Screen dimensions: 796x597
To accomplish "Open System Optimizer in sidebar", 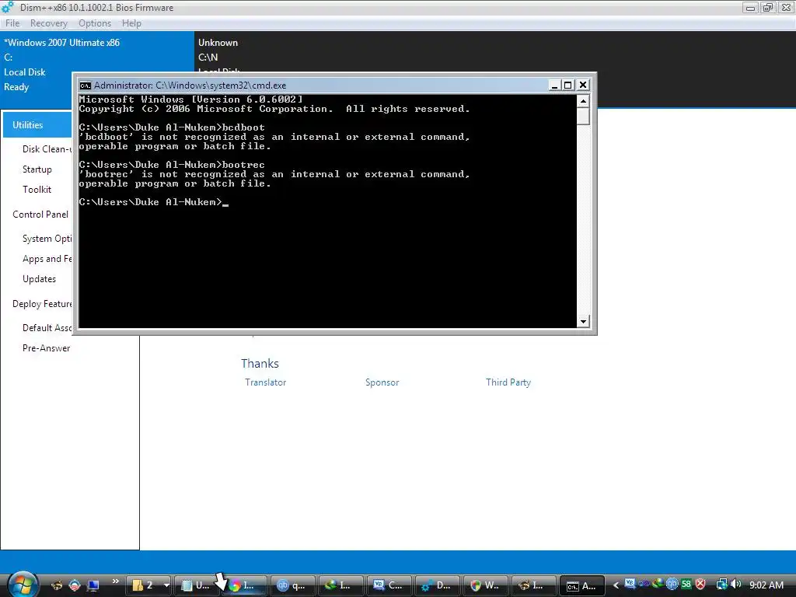I will [47, 239].
